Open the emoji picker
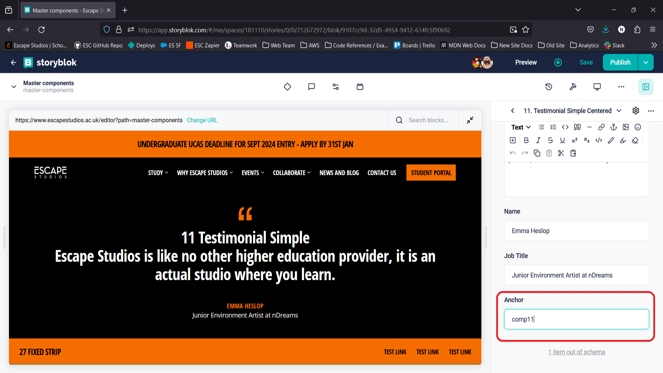Image resolution: width=663 pixels, height=373 pixels. coord(638,127)
